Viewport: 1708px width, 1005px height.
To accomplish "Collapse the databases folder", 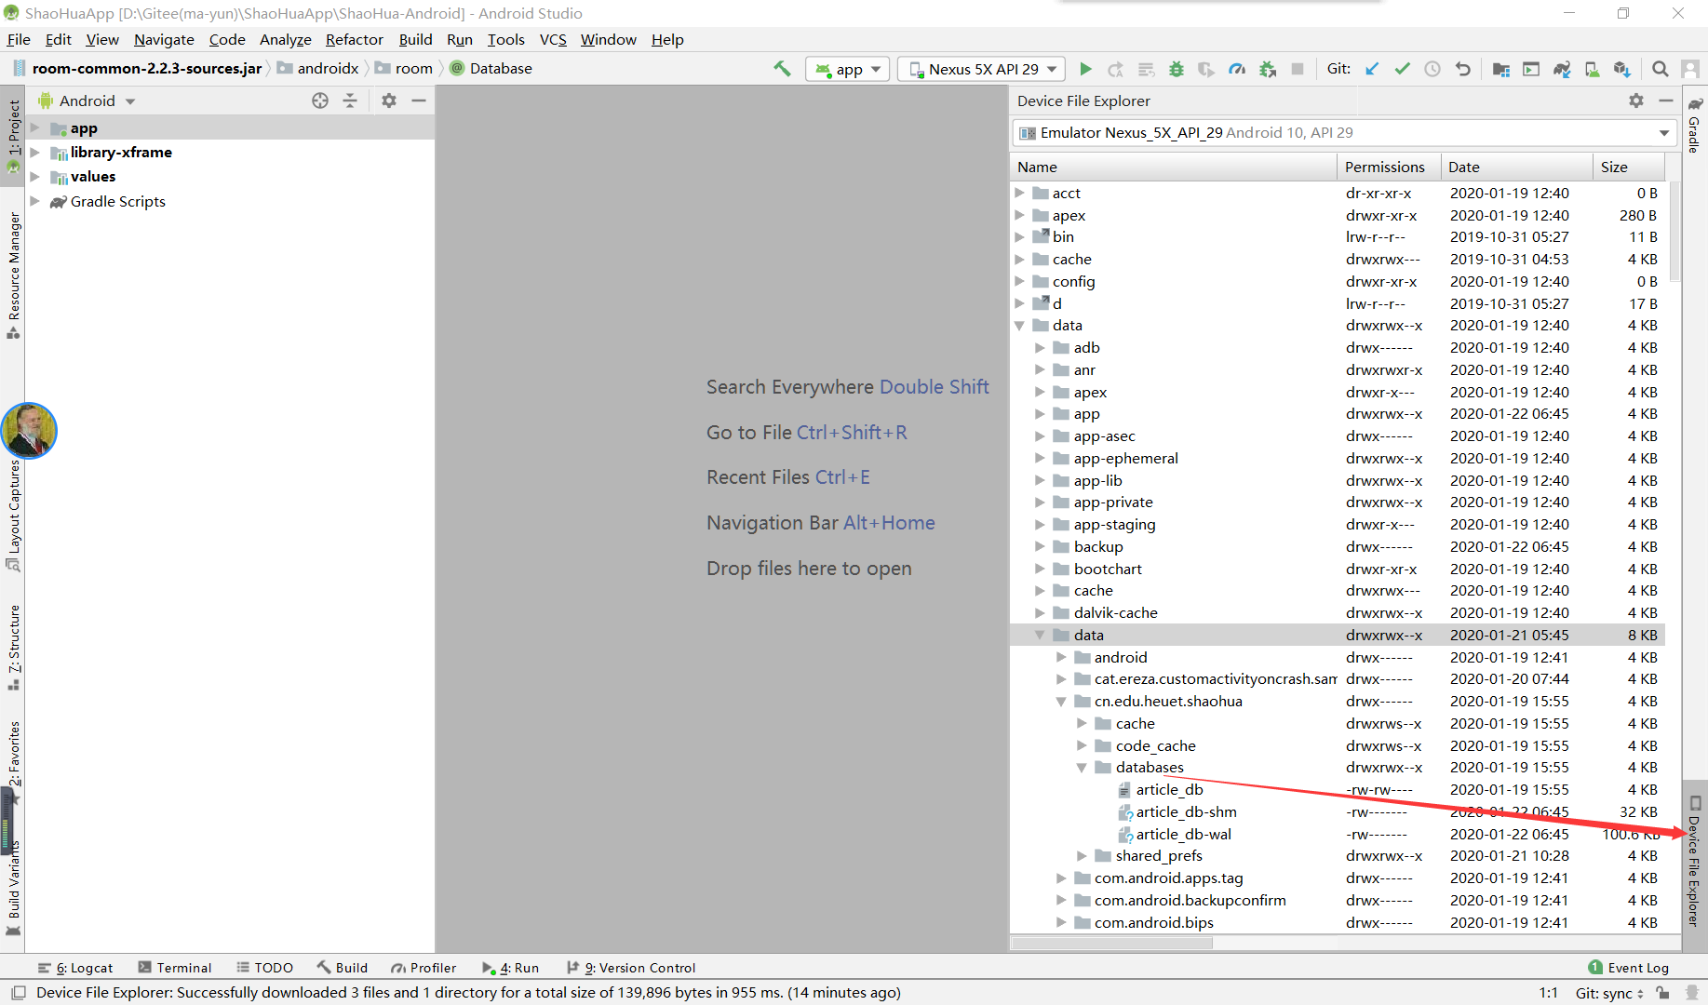I will (x=1081, y=767).
